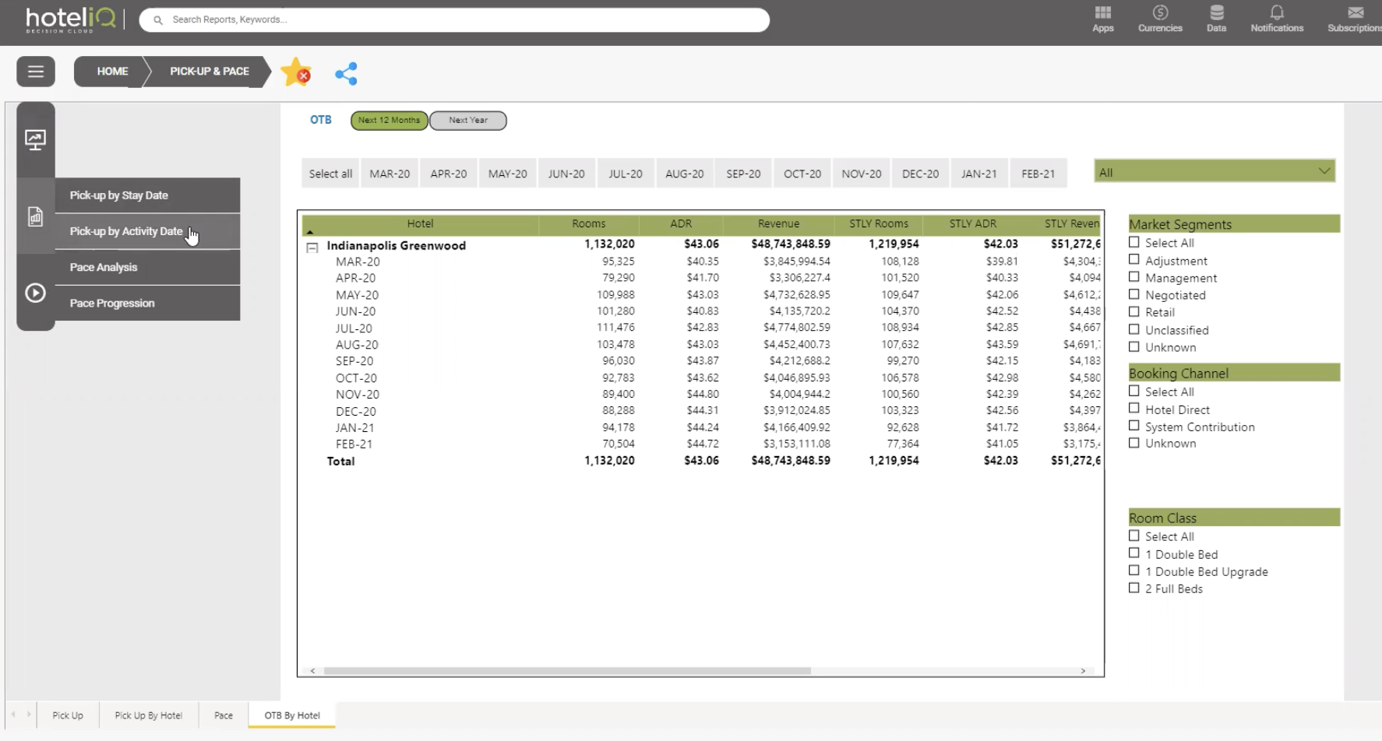Check Market Segments Select All

tap(1134, 243)
